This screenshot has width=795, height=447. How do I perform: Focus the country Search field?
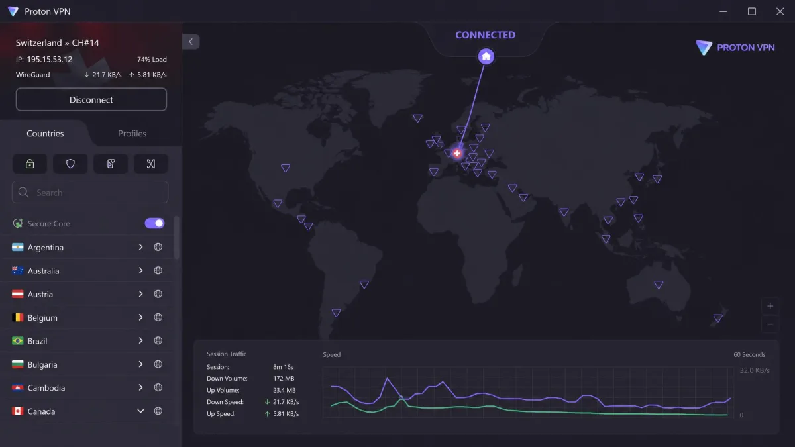coord(90,193)
